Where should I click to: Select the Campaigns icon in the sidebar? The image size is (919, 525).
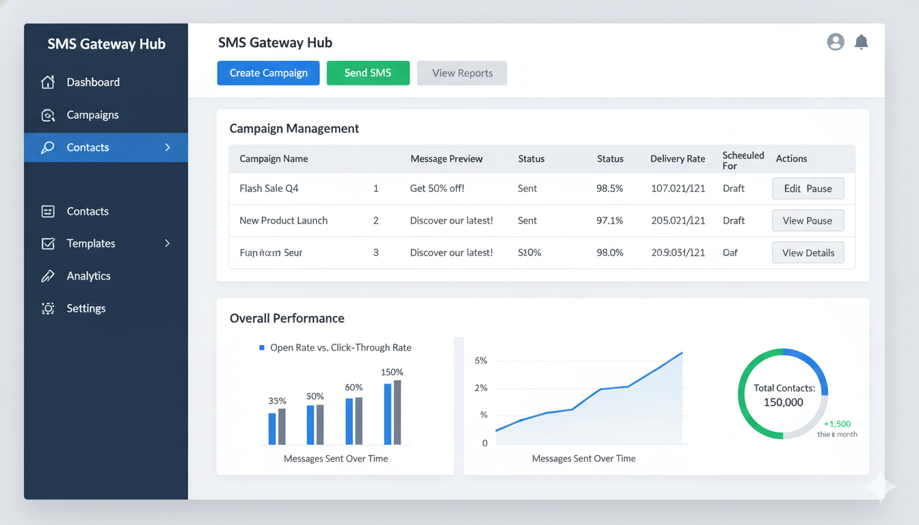(x=48, y=114)
